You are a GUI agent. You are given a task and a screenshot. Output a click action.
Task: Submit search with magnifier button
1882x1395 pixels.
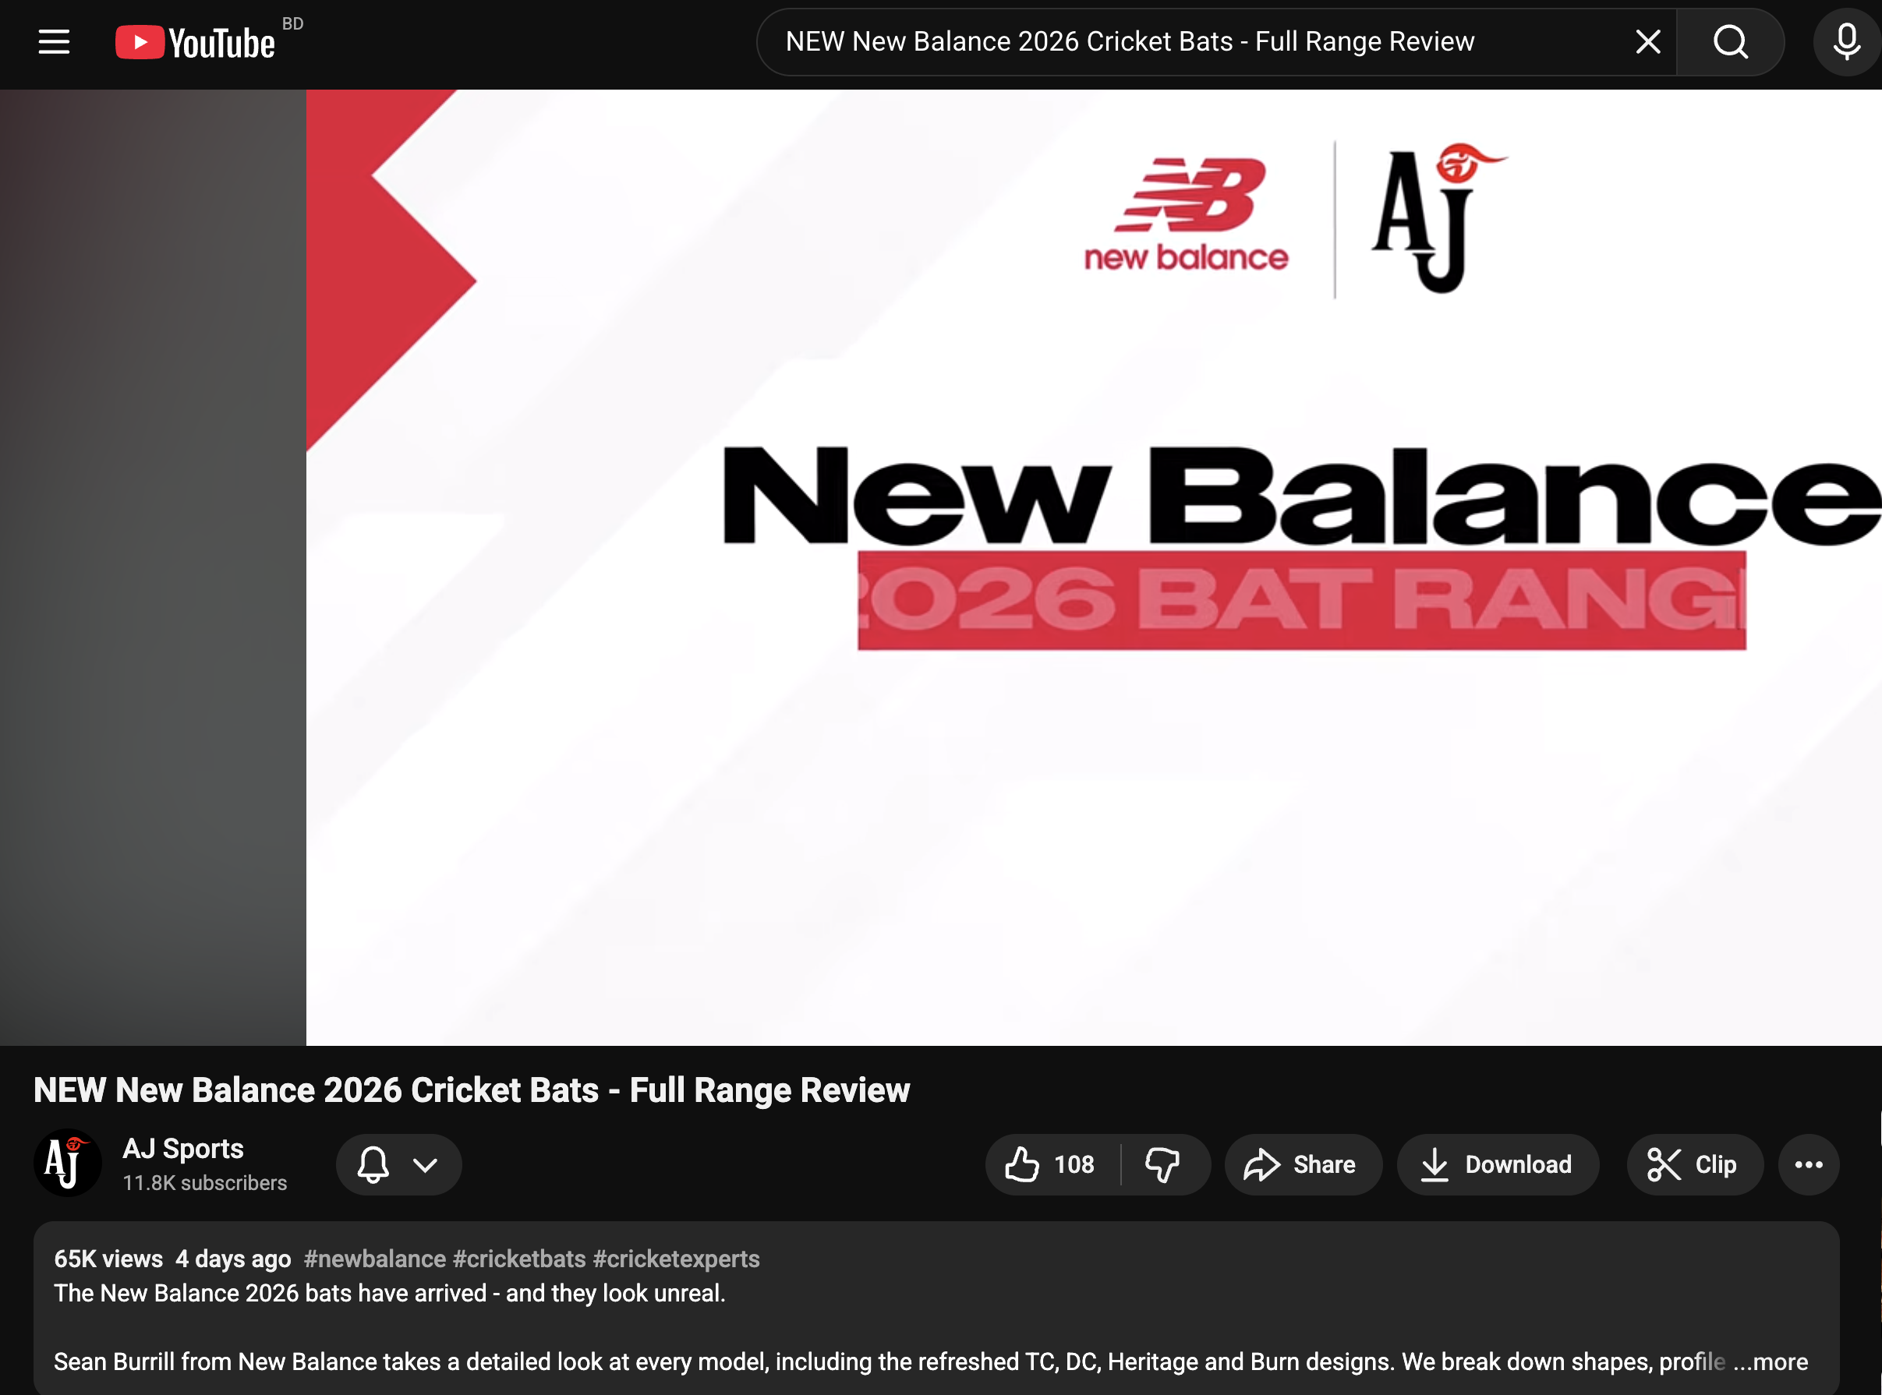click(1730, 41)
